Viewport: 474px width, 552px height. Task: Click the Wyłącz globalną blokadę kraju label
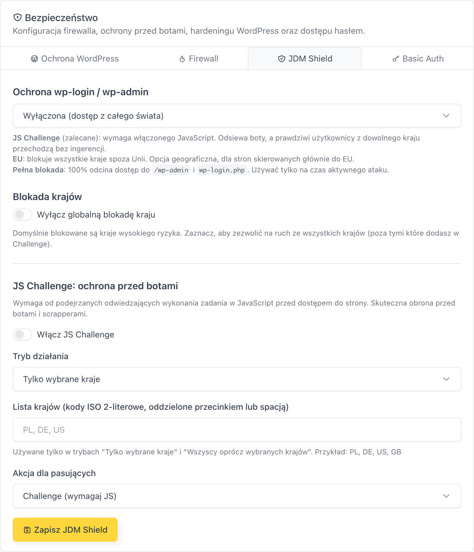click(96, 215)
